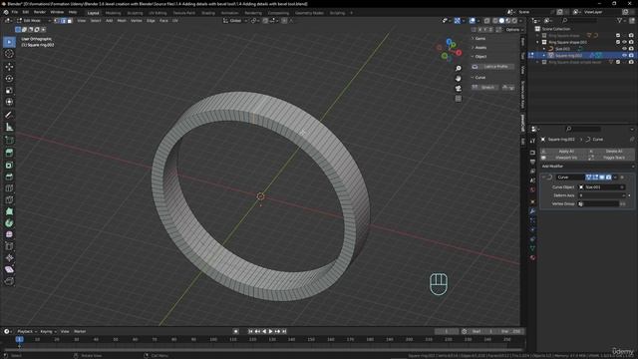Select the Move tool

point(9,67)
